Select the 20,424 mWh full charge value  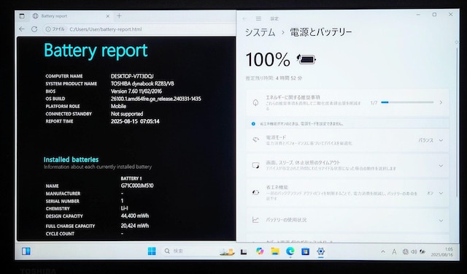point(134,226)
